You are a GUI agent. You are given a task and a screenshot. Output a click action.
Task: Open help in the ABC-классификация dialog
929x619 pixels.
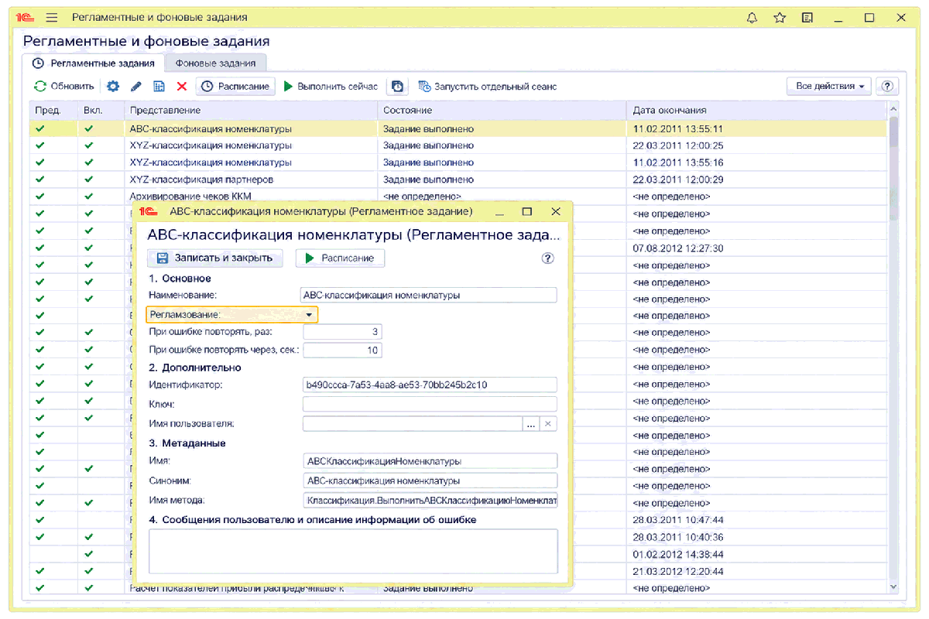tap(548, 258)
